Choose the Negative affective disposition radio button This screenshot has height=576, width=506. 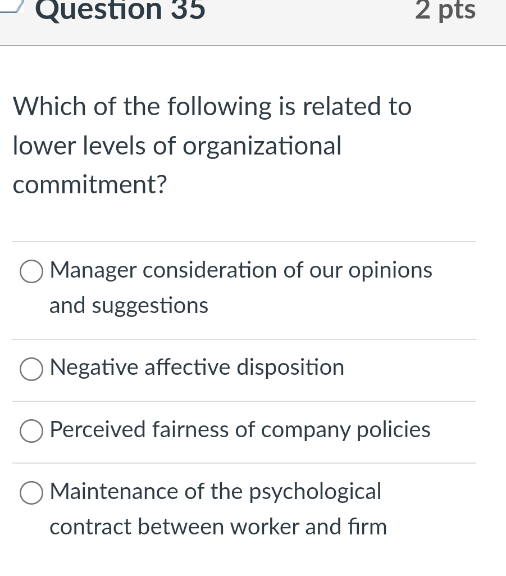click(31, 369)
